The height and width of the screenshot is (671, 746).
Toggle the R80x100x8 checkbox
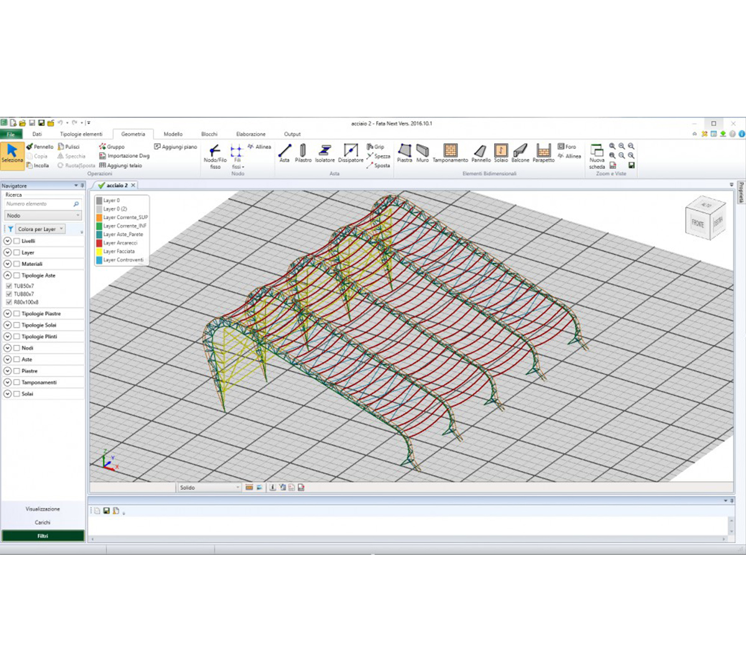coord(9,302)
